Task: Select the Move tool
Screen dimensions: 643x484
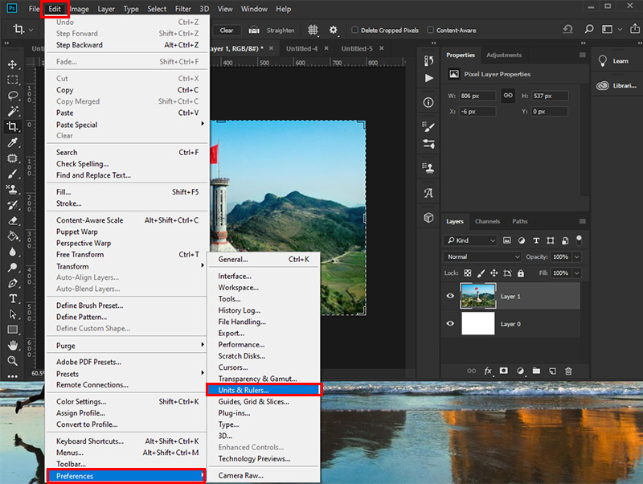Action: [x=12, y=64]
